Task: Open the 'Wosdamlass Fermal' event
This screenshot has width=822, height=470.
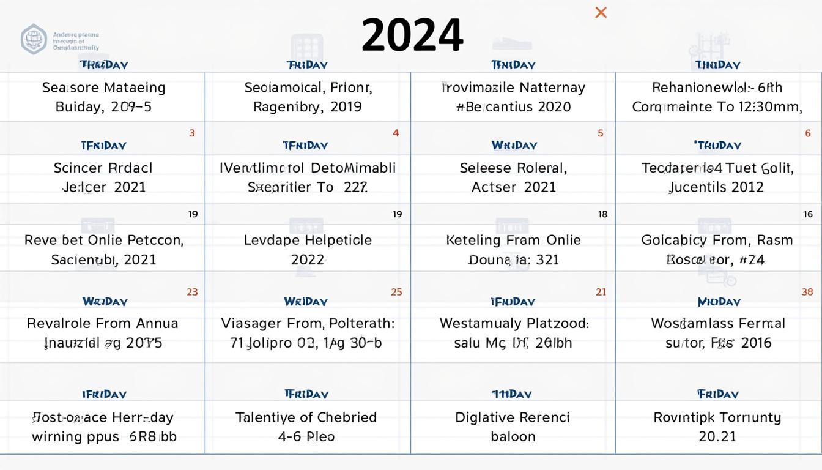Action: (717, 333)
